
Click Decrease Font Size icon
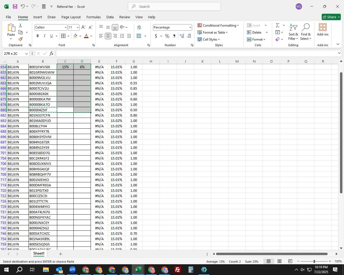coord(90,27)
